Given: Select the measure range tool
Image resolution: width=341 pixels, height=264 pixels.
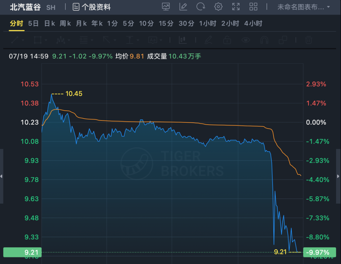Looking at the screenshot, I should coord(130,40).
